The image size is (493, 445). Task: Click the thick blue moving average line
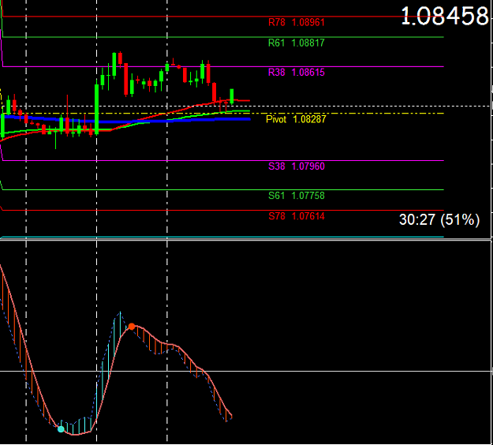[x=125, y=120]
